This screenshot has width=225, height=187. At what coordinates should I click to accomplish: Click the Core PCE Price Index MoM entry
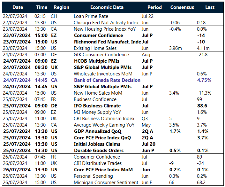click(x=103, y=169)
